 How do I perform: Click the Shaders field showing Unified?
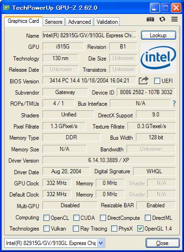point(68,115)
